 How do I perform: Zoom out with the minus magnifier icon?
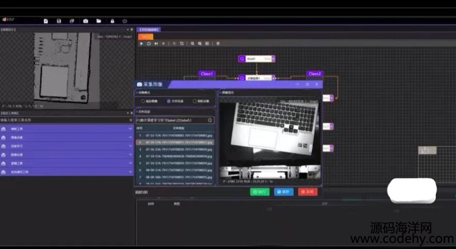[200, 44]
